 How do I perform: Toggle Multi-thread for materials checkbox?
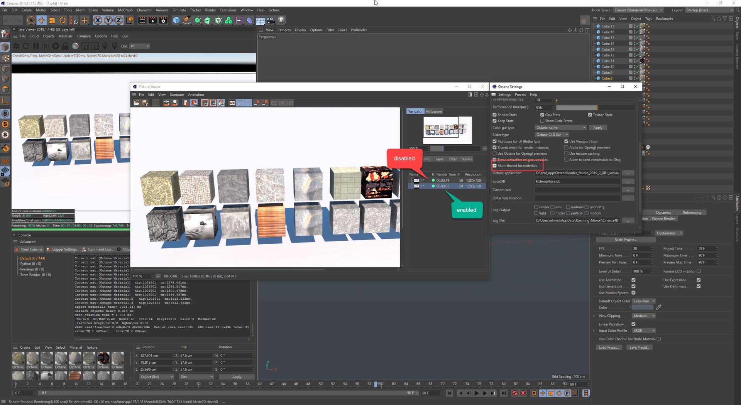pos(494,166)
